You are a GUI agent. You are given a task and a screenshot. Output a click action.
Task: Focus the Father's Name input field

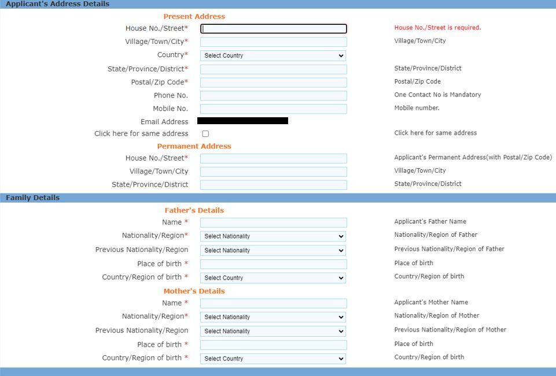[273, 222]
